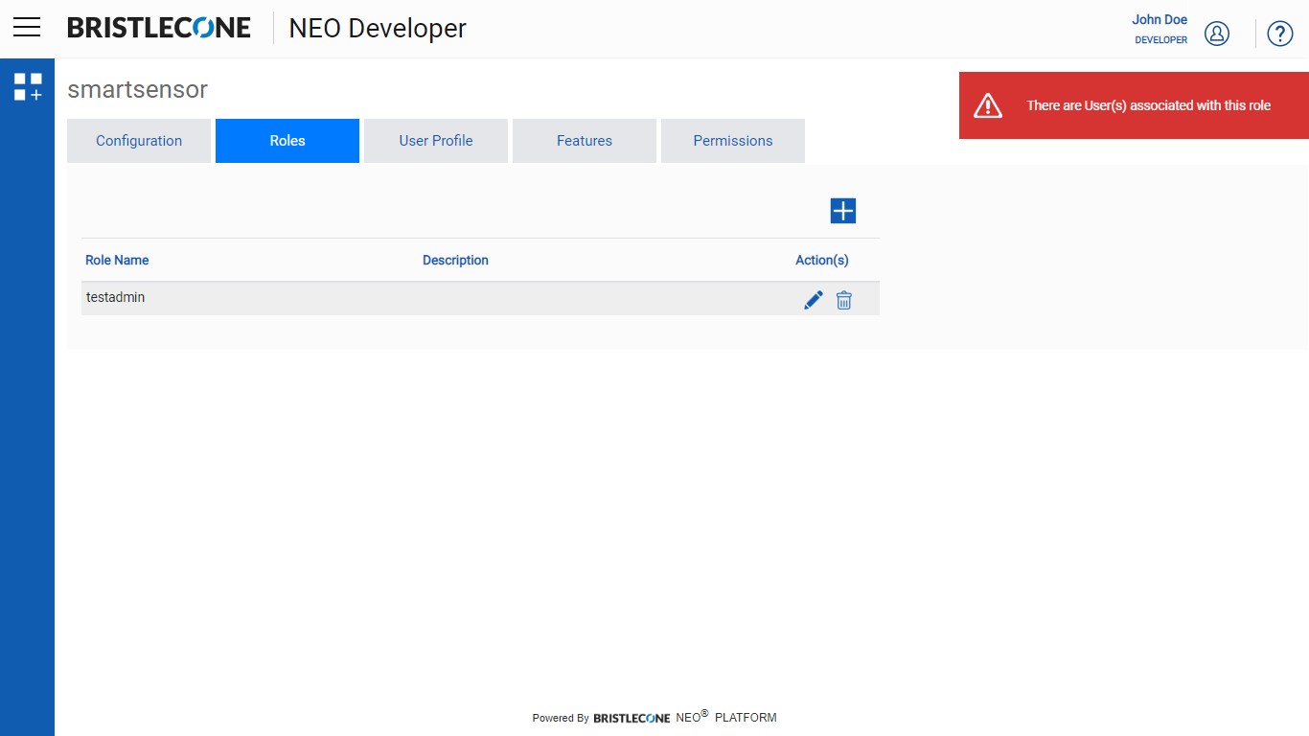Switch to the Features tab
The width and height of the screenshot is (1309, 736).
[584, 140]
